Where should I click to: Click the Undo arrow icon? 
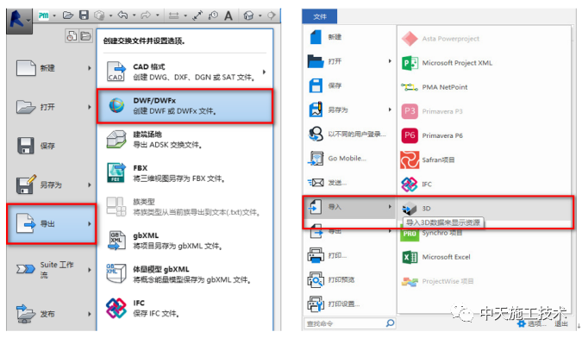click(x=122, y=16)
